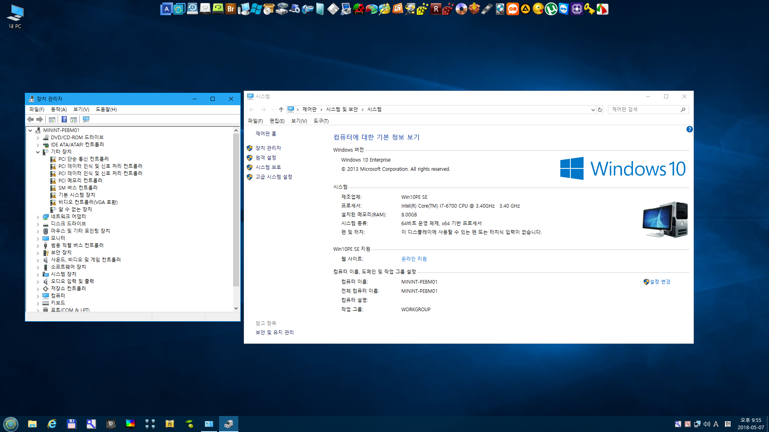
Task: Open 편집(E) menu in System window
Action: pyautogui.click(x=277, y=121)
